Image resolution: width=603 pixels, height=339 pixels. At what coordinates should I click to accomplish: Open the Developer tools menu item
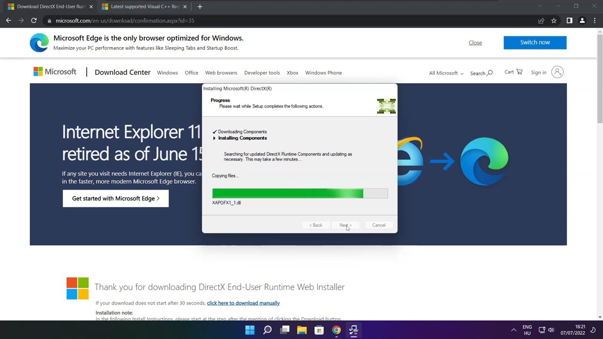tap(262, 73)
